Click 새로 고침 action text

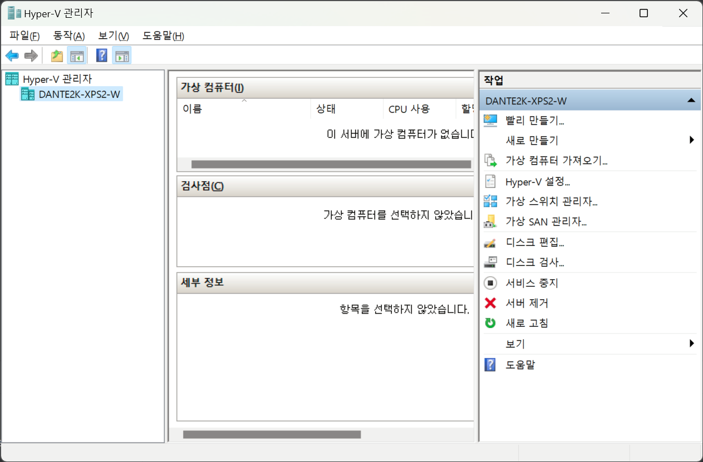click(527, 323)
